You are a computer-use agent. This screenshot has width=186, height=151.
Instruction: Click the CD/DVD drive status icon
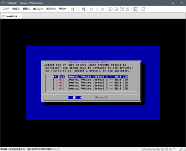[163, 149]
